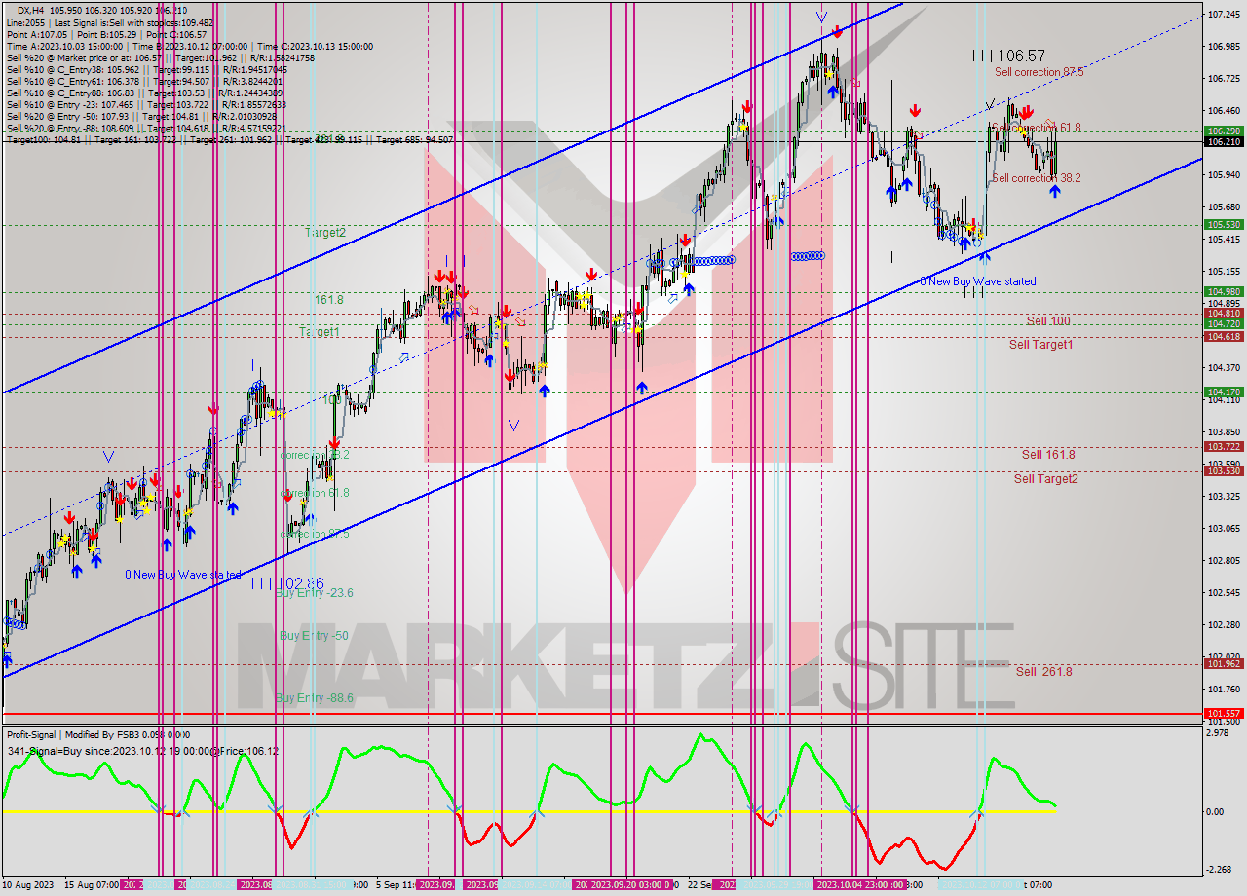The width and height of the screenshot is (1247, 896).
Task: Click the '2023.09.20 03:00' time marker
Action: tap(628, 885)
